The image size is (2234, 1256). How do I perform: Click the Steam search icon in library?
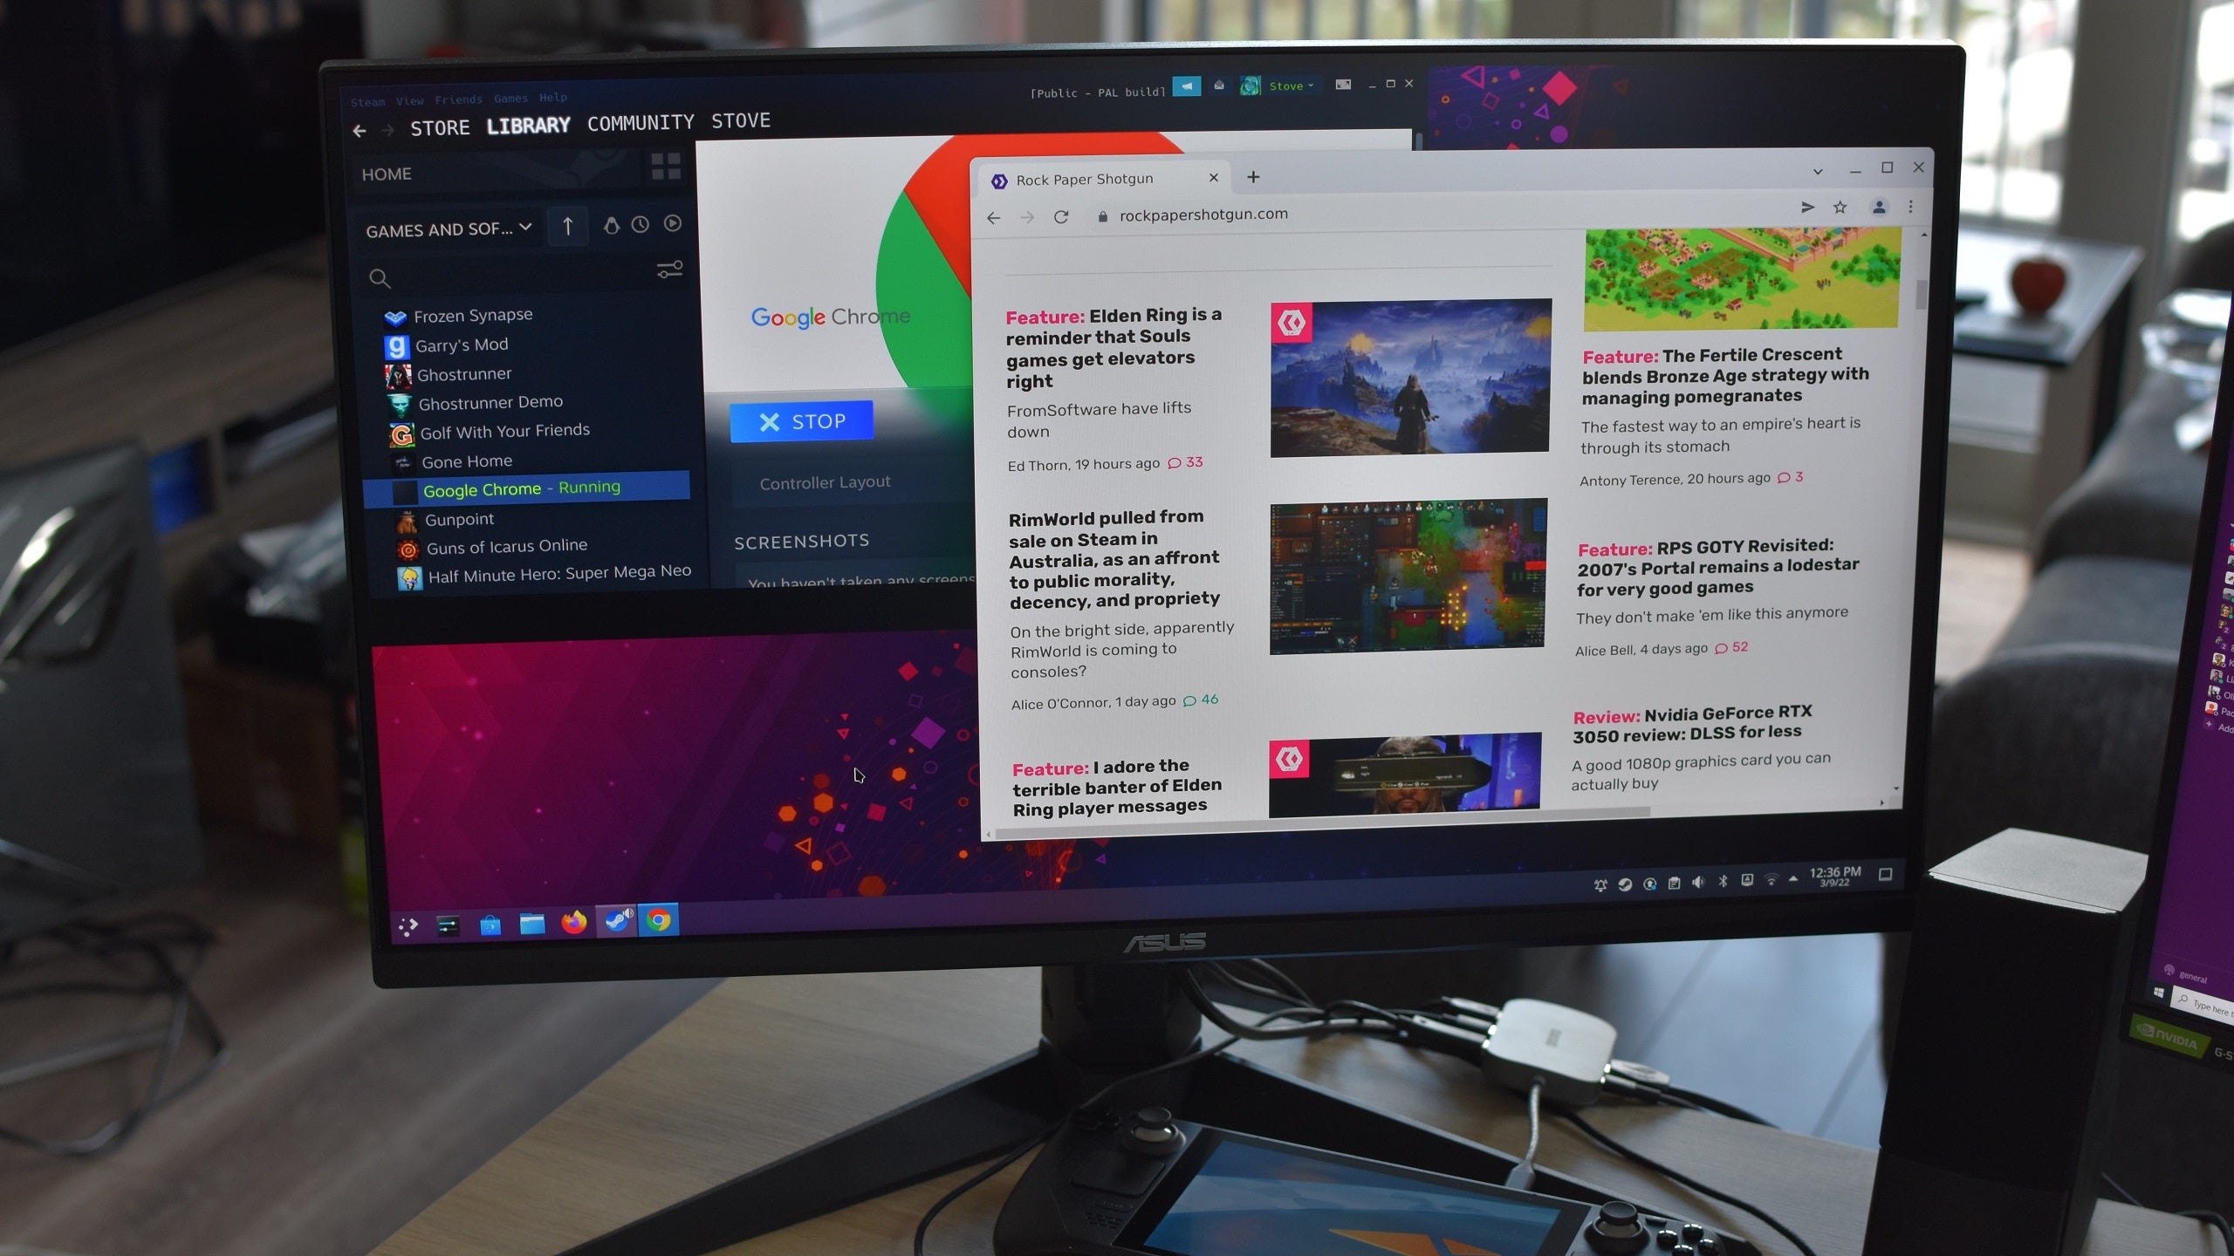pos(382,276)
